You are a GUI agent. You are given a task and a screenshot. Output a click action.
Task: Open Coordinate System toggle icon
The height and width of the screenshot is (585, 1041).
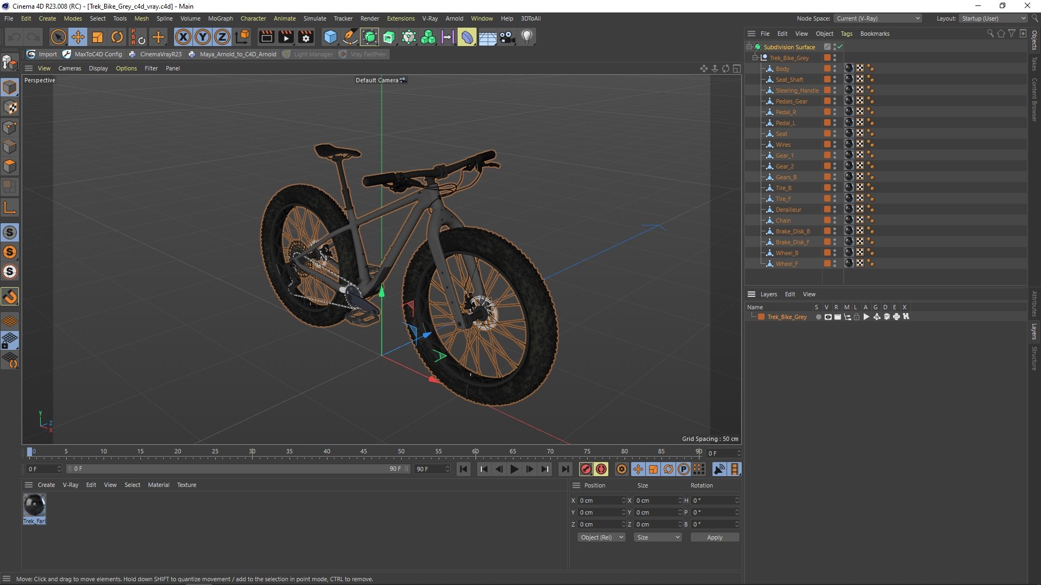click(x=242, y=37)
